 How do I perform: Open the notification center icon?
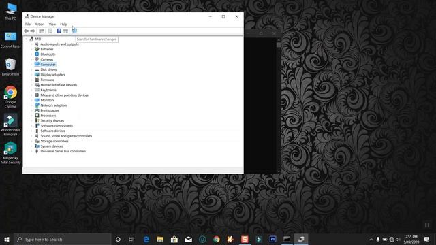[427, 239]
